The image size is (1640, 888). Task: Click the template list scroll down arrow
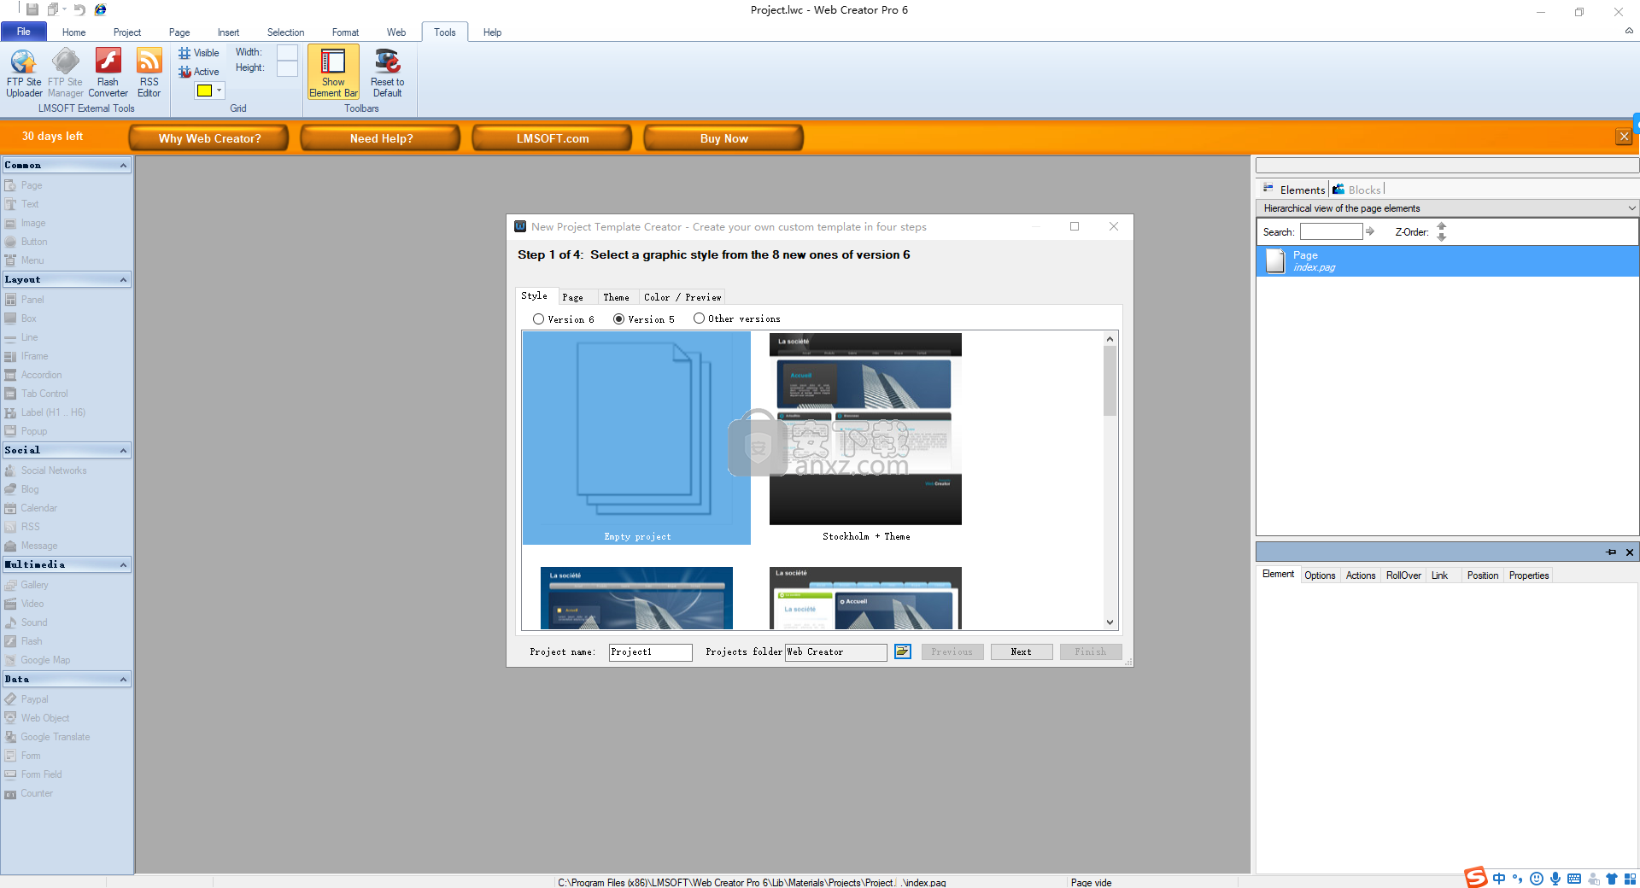click(1110, 622)
